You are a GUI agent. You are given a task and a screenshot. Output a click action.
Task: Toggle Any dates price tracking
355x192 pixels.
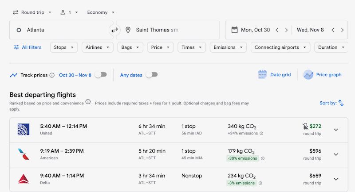151,75
